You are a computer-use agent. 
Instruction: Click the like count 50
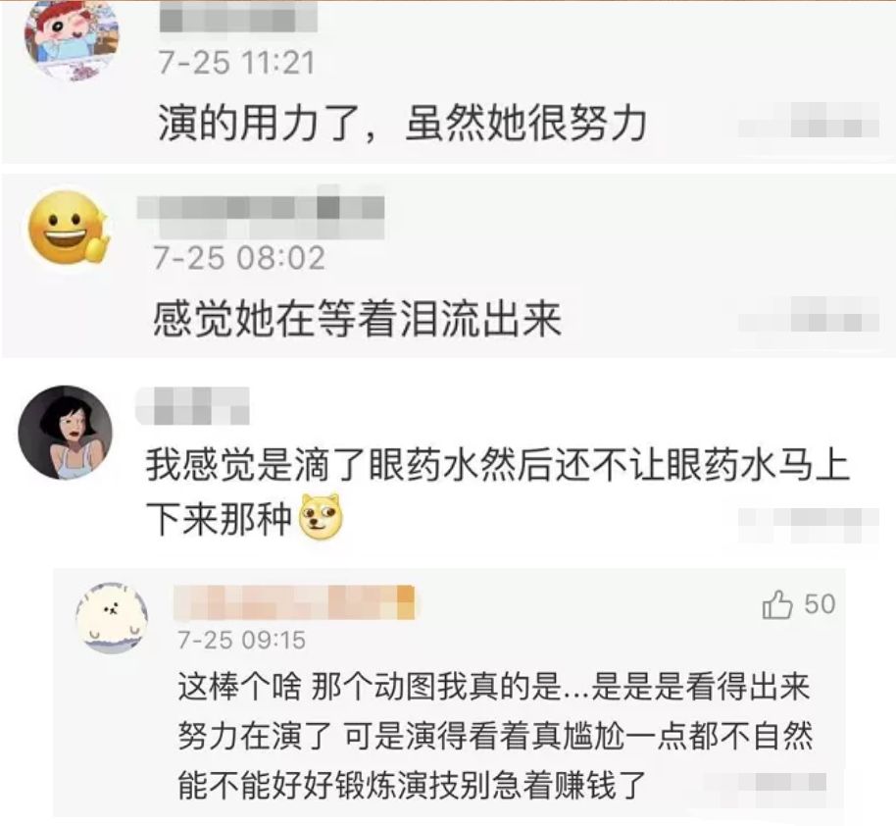coord(820,604)
